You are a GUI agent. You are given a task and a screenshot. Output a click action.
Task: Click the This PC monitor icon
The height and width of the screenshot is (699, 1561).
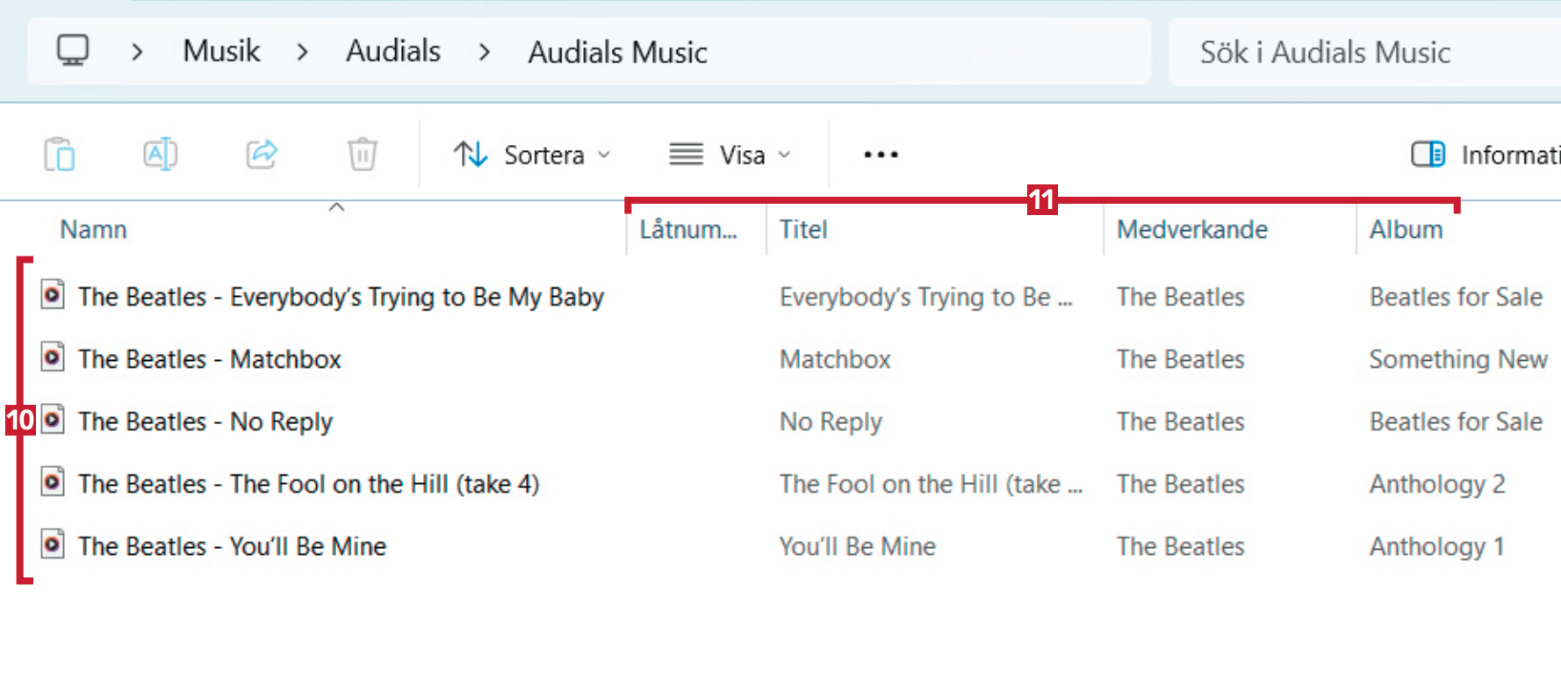[73, 51]
